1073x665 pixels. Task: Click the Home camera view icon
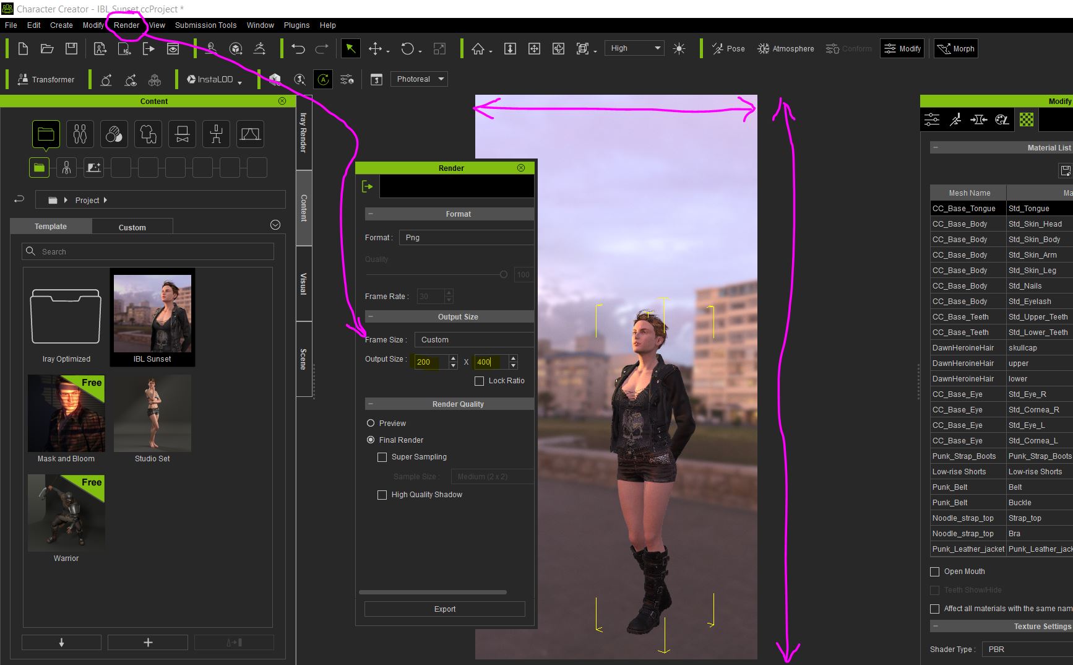(478, 49)
